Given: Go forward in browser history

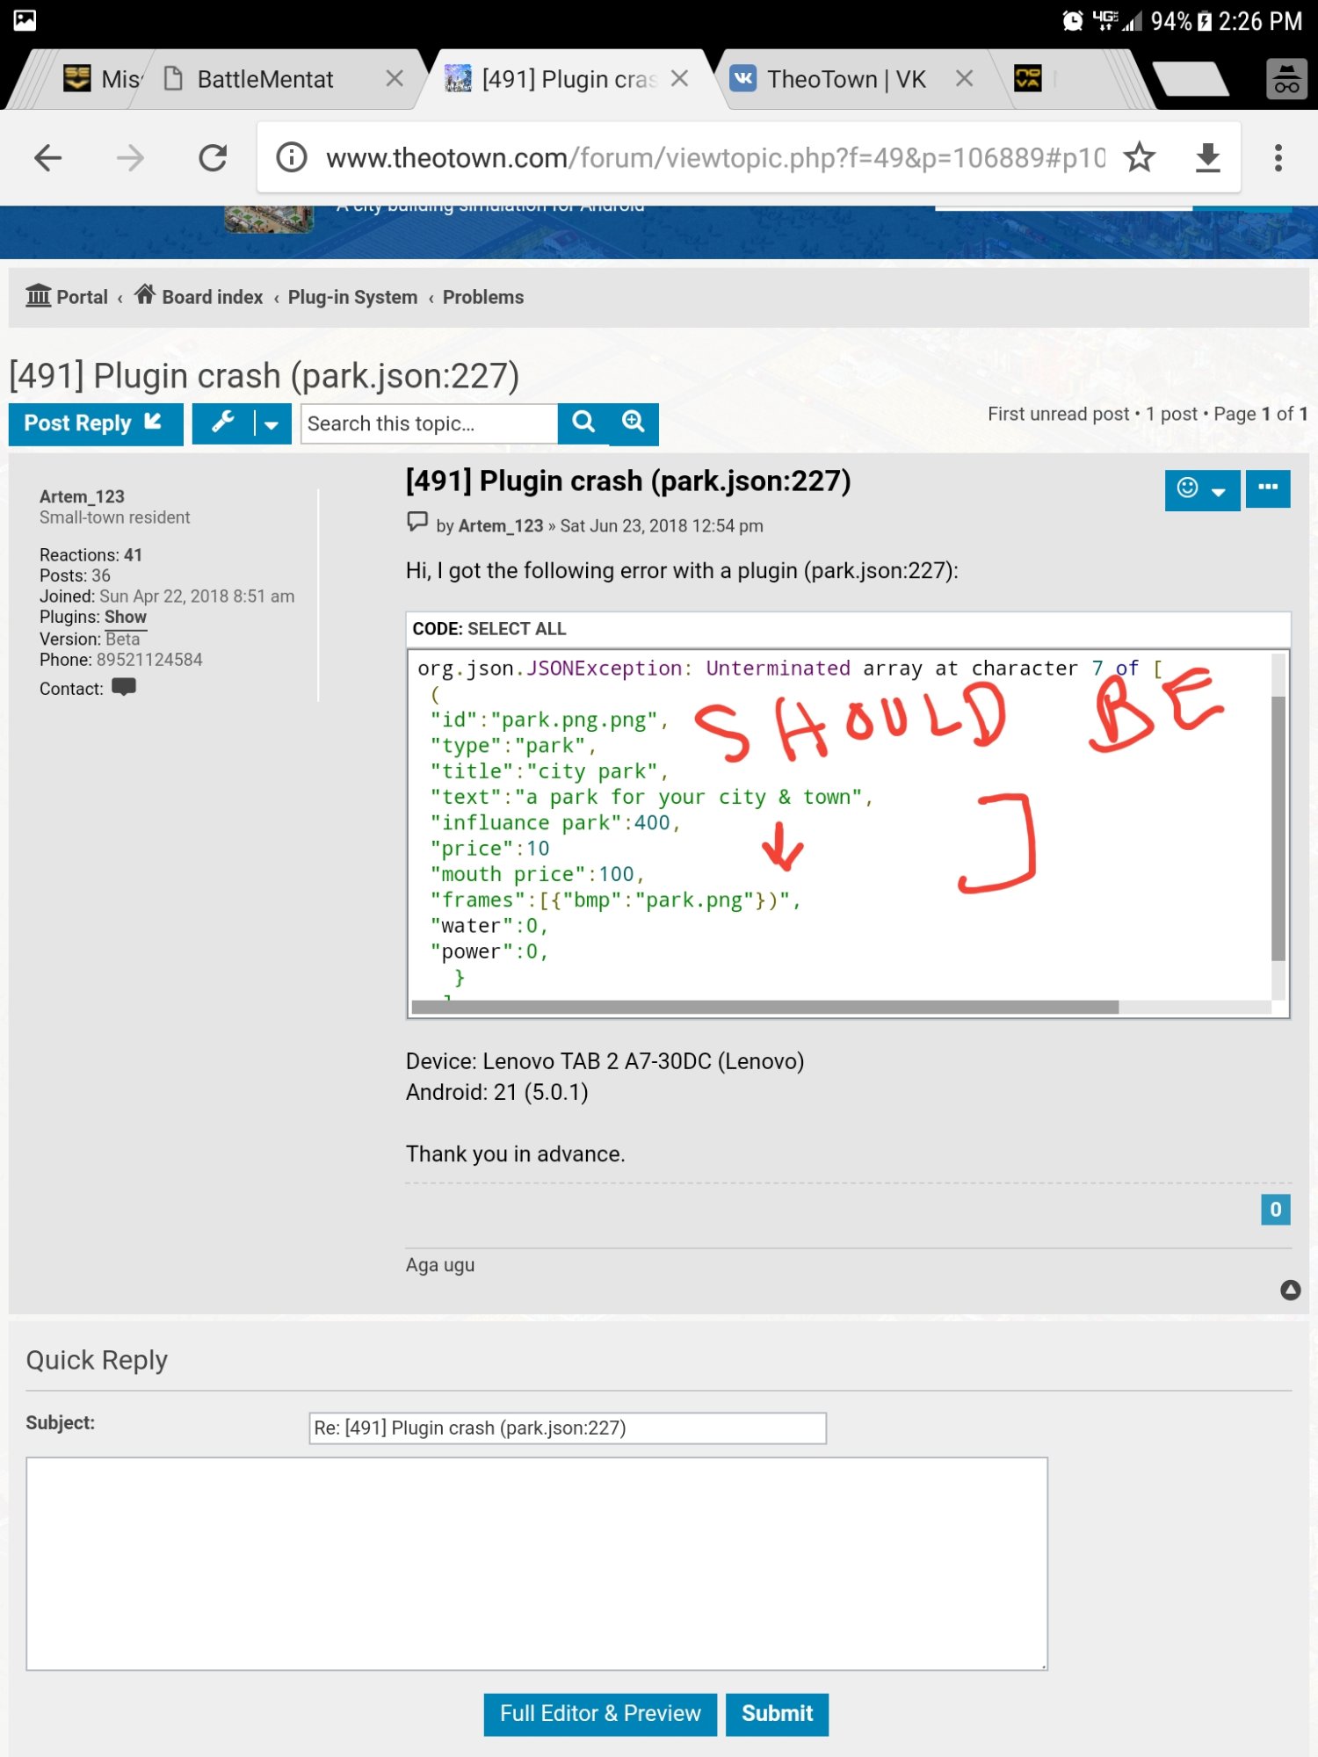Looking at the screenshot, I should pyautogui.click(x=130, y=158).
